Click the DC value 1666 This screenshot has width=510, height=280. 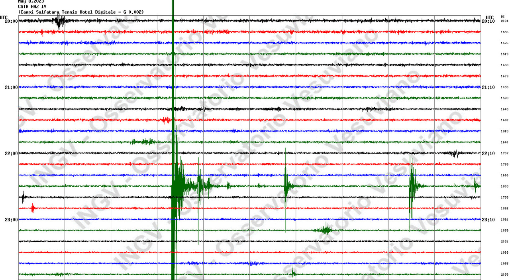(x=504, y=175)
